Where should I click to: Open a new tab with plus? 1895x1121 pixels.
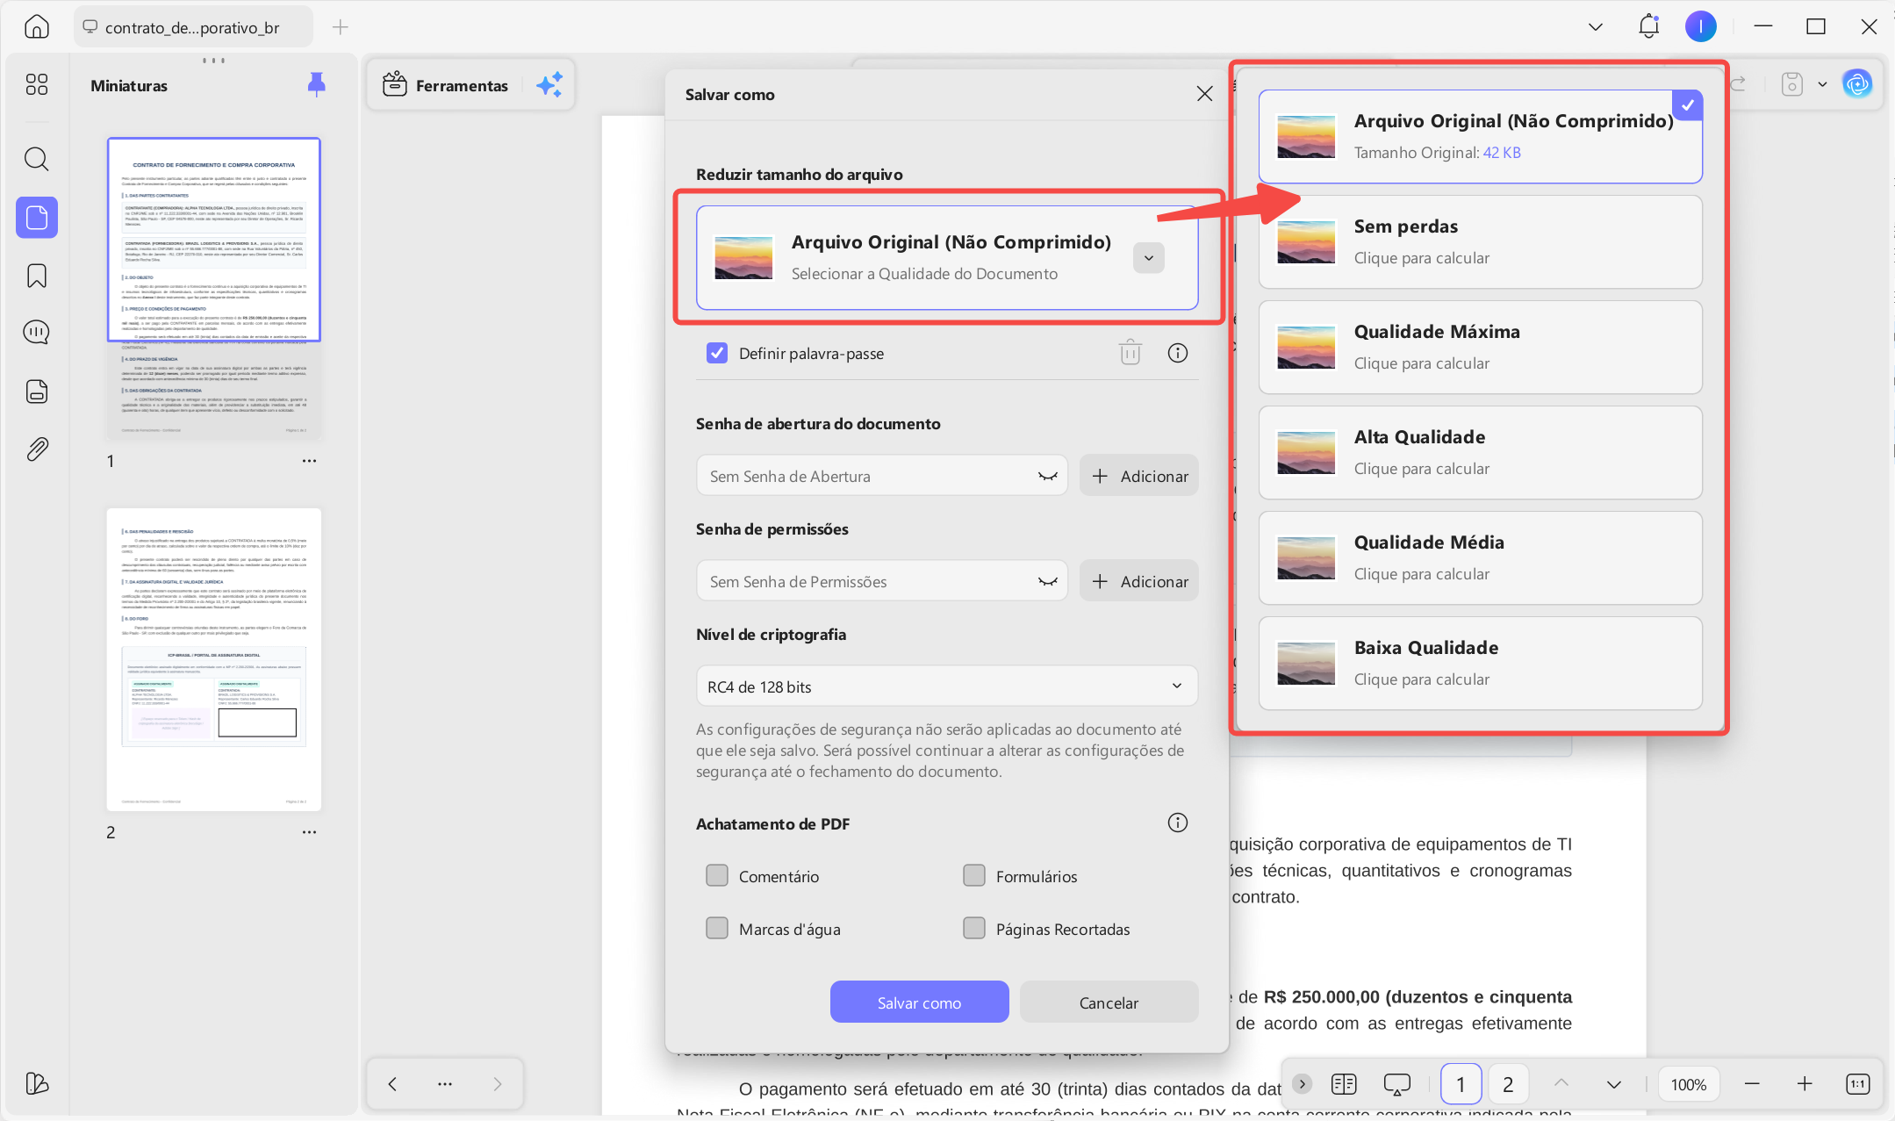pos(341,27)
